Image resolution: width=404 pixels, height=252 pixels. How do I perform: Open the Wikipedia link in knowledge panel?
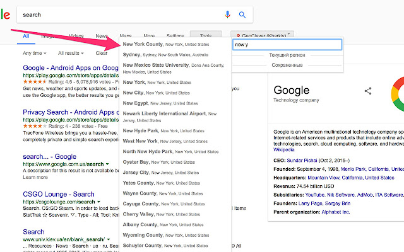pyautogui.click(x=283, y=150)
